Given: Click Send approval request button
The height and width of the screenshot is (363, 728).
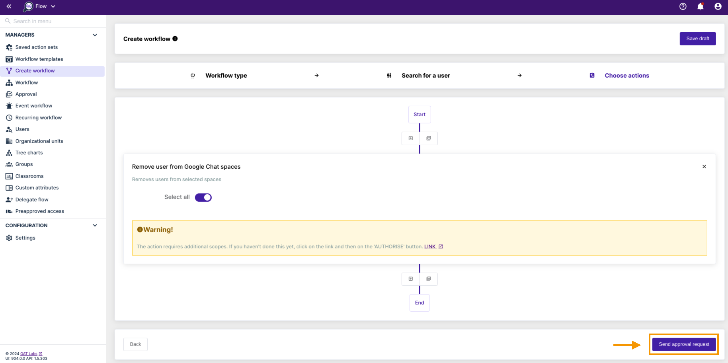Looking at the screenshot, I should [684, 344].
